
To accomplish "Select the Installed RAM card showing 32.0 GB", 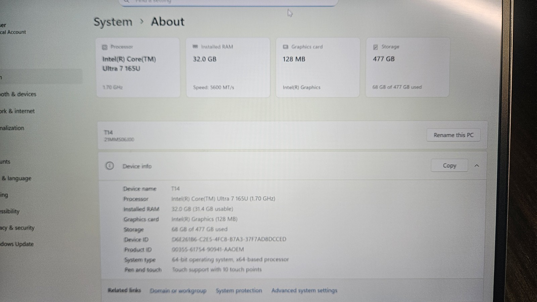I will tap(228, 67).
